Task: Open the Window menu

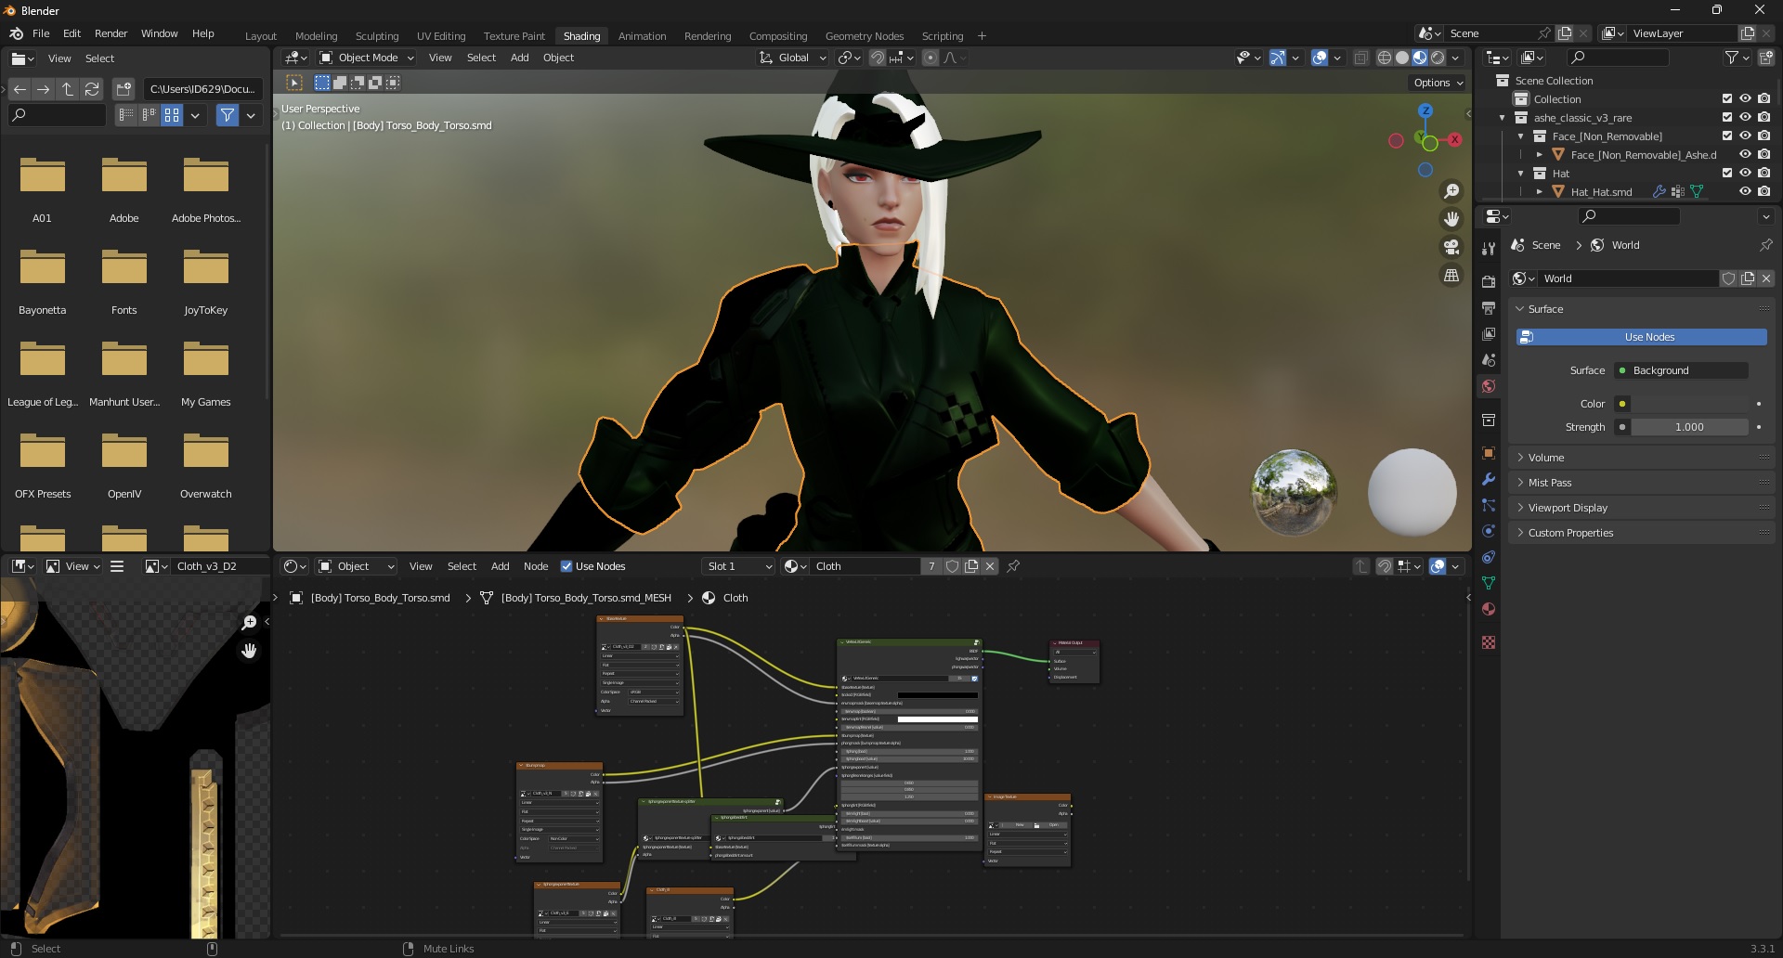Action: click(159, 33)
